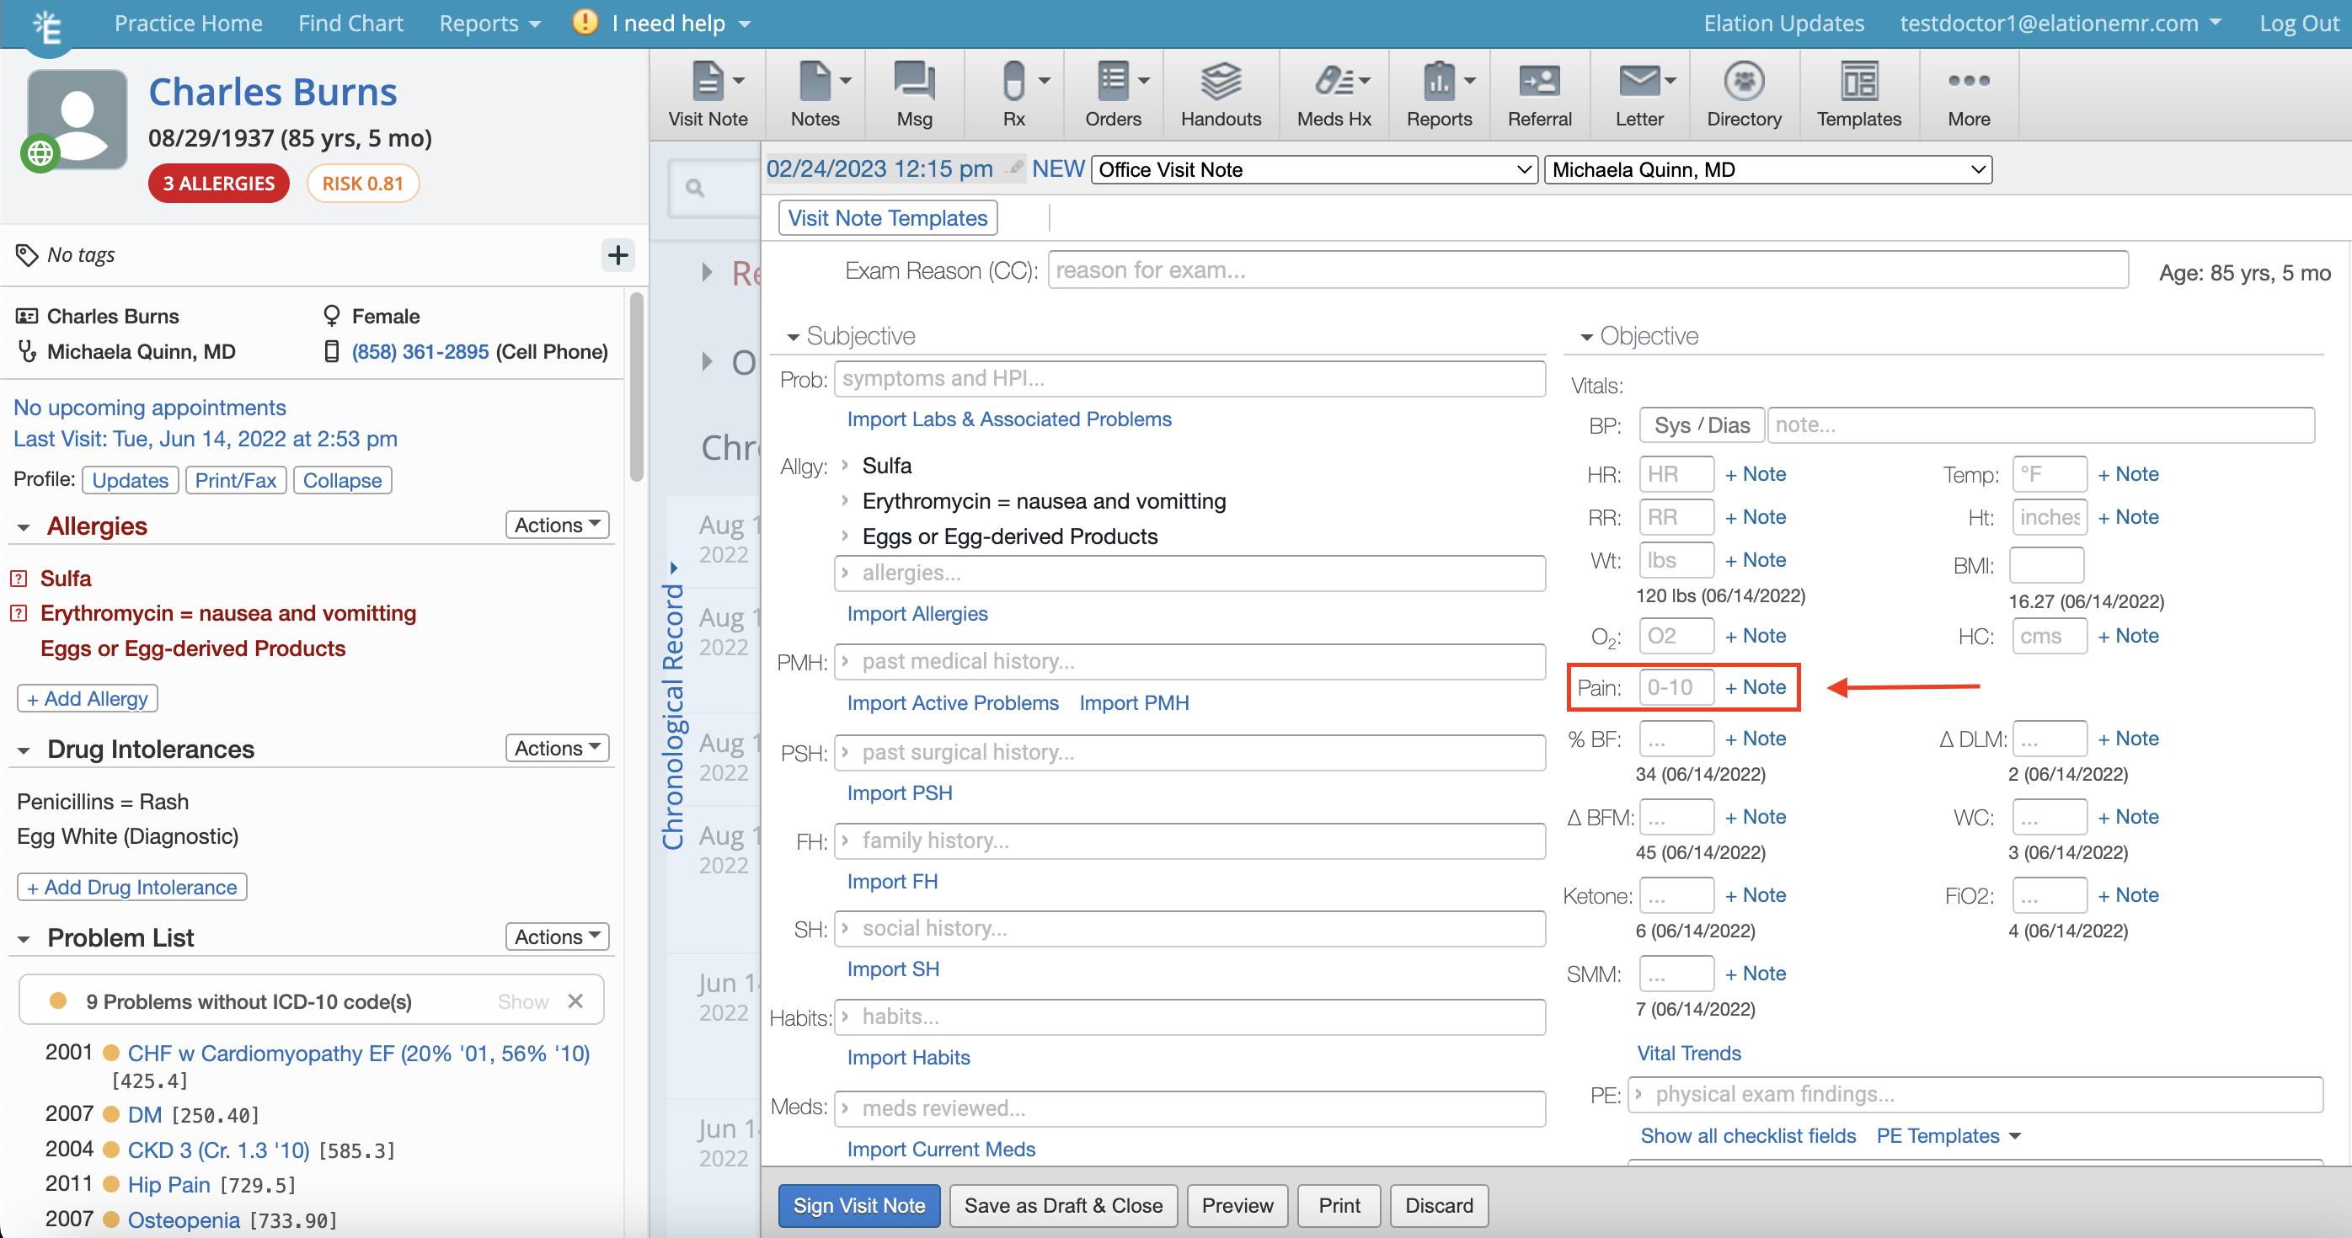
Task: Go to Find Chart in navigation
Action: click(350, 23)
